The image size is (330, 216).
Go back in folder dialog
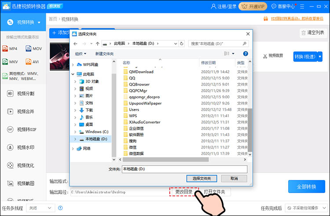pos(76,43)
